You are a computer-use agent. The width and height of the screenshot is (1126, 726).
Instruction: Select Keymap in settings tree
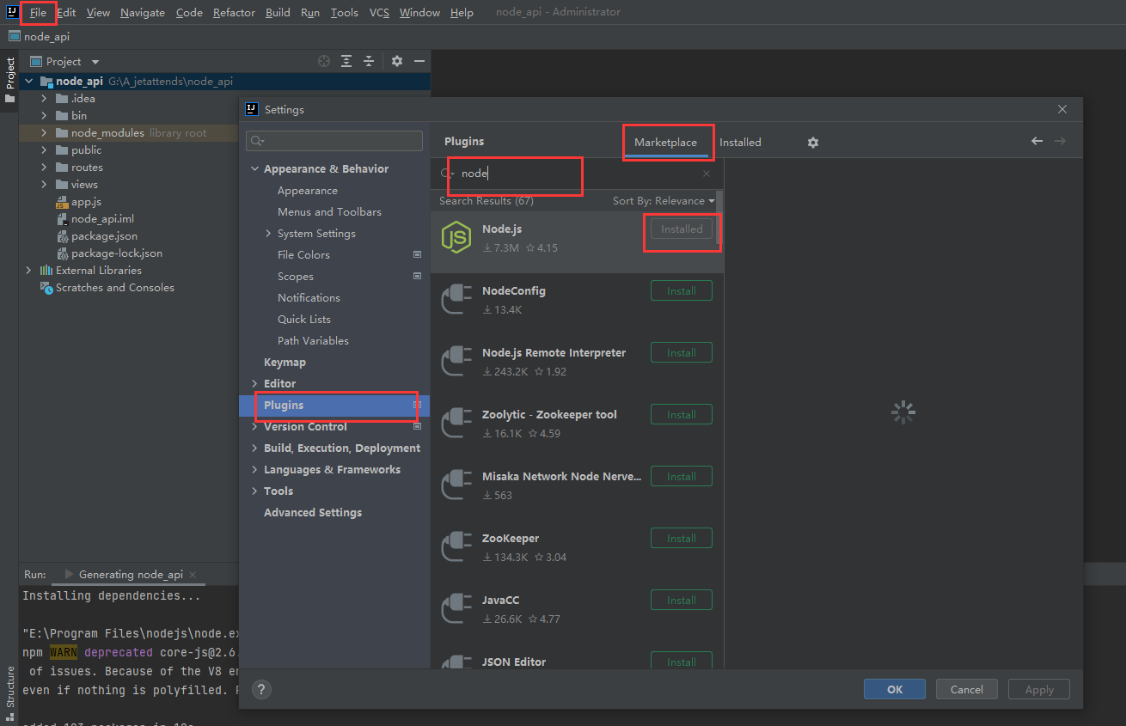[x=285, y=363]
